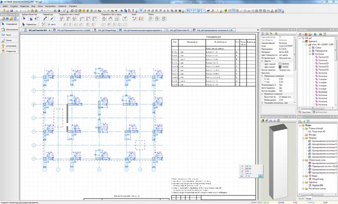
Task: Open the Справка menu
Action: click(73, 6)
